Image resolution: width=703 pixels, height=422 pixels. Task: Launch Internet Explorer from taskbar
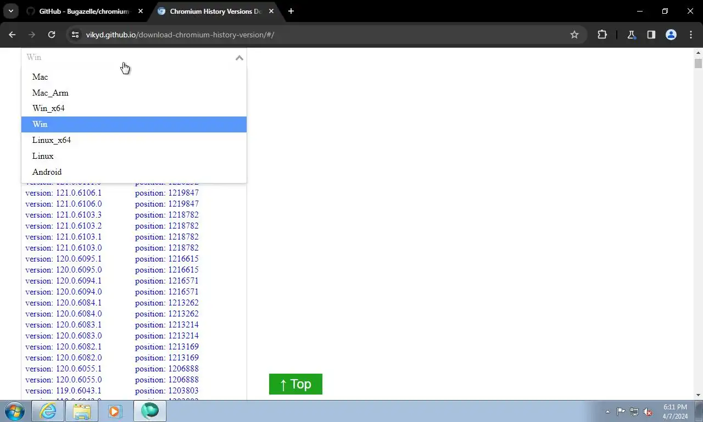(x=48, y=411)
